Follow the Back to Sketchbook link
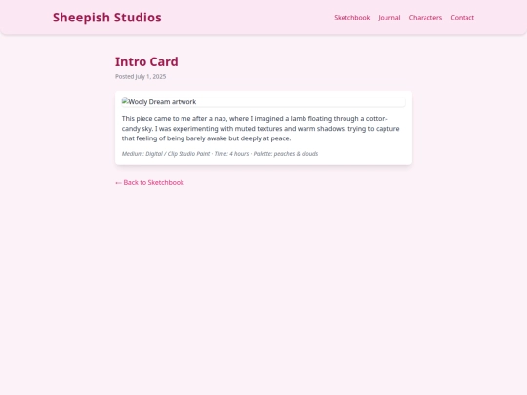Viewport: 527px width, 395px height. (149, 182)
